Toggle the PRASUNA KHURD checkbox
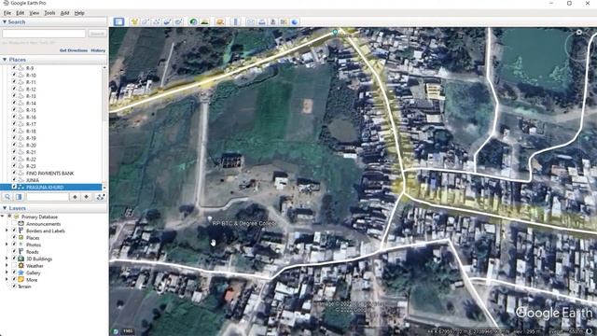Image resolution: width=597 pixels, height=336 pixels. coord(14,187)
